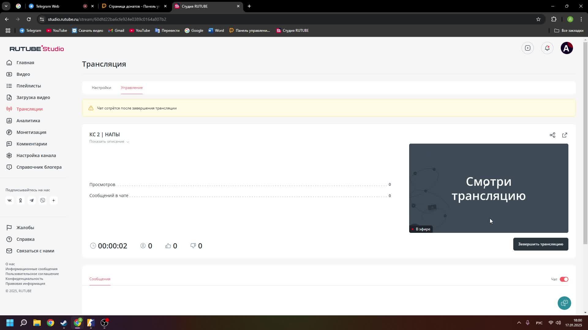
Task: Open Все закладки folder
Action: pyautogui.click(x=569, y=31)
